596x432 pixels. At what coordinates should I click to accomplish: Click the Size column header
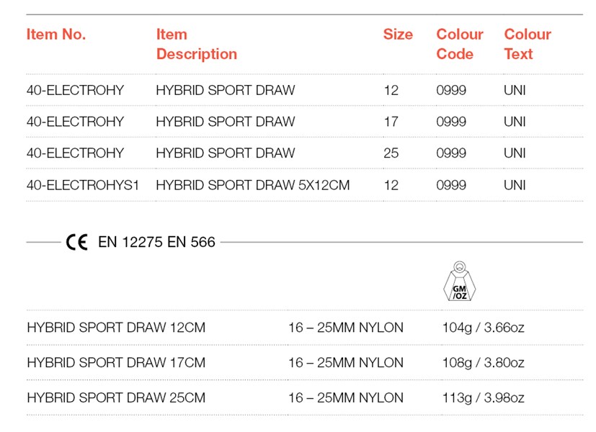coord(398,34)
